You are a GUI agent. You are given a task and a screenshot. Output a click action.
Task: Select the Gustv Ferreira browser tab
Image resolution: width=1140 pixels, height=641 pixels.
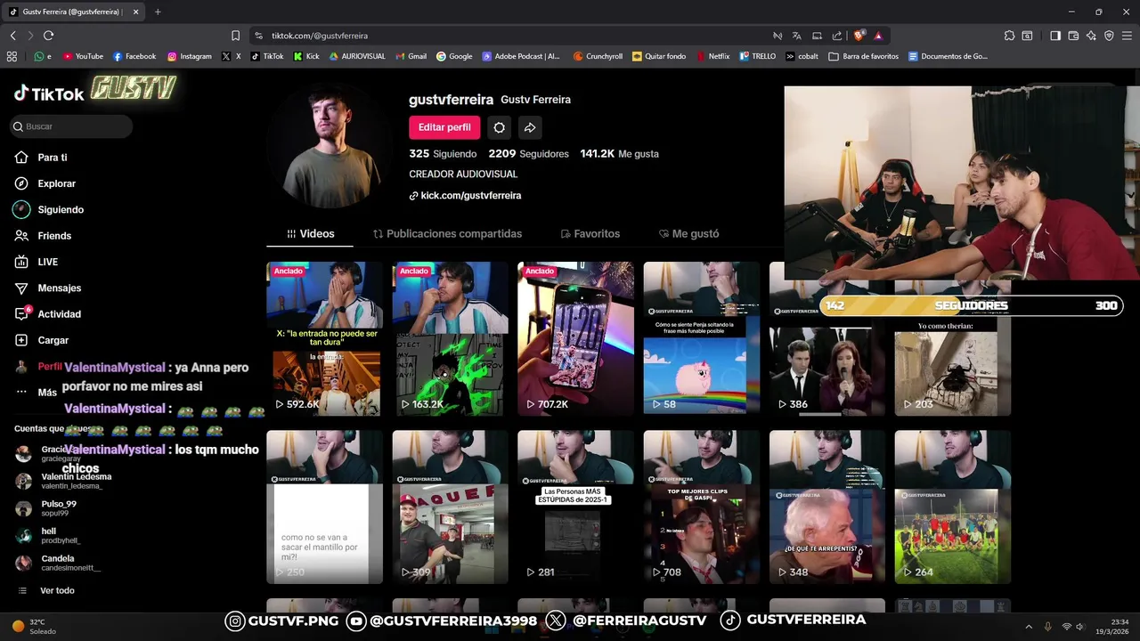71,12
